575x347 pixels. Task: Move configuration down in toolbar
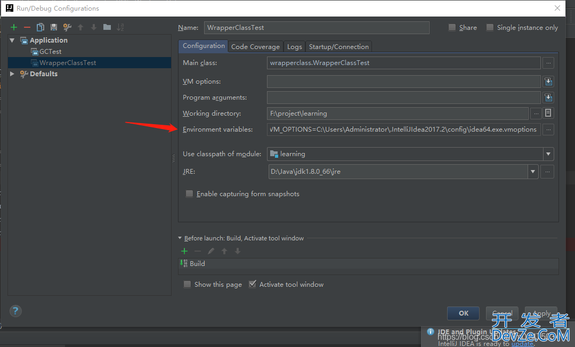[x=94, y=27]
